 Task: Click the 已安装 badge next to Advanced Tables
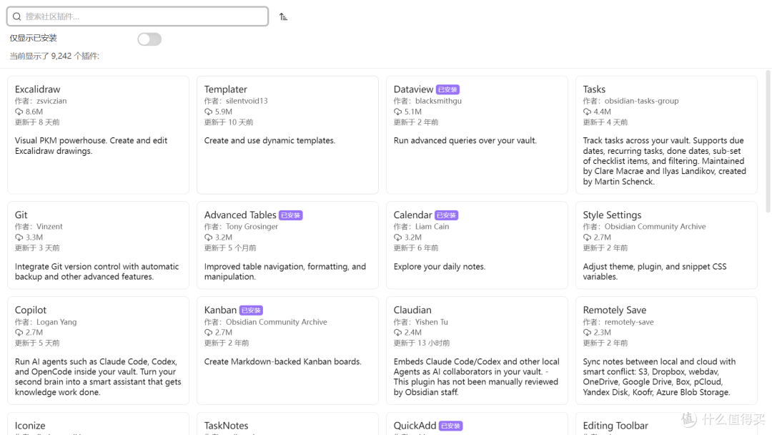click(290, 215)
